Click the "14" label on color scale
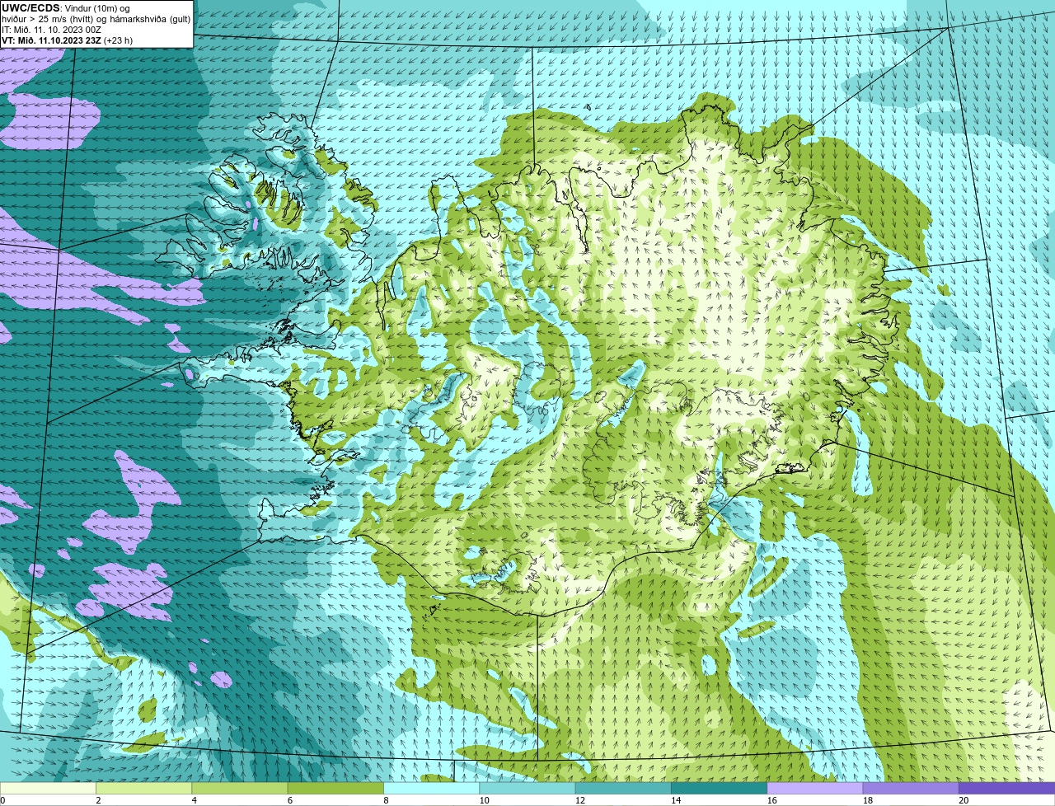1055x806 pixels. [676, 800]
